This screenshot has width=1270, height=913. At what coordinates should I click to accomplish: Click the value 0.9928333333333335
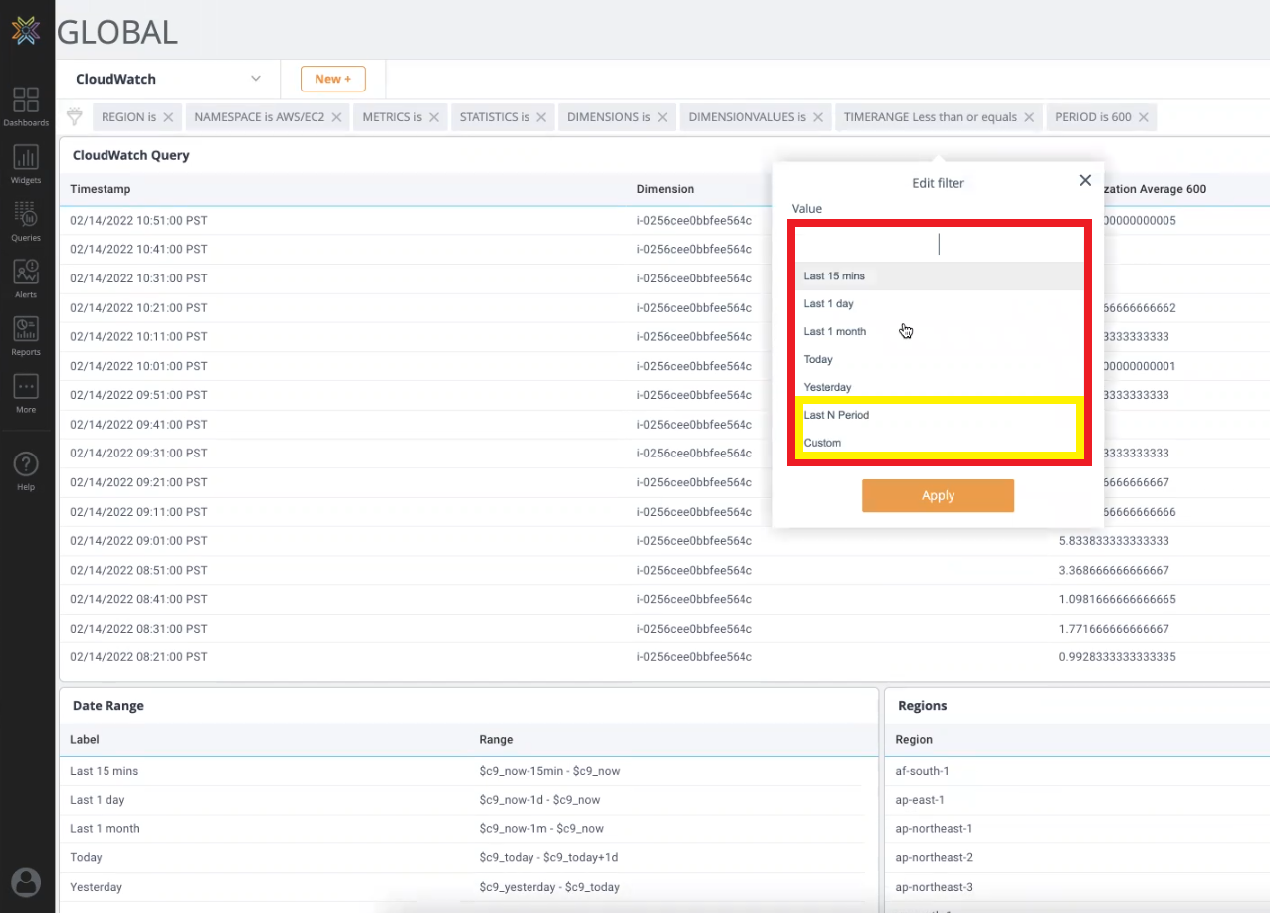coord(1118,657)
